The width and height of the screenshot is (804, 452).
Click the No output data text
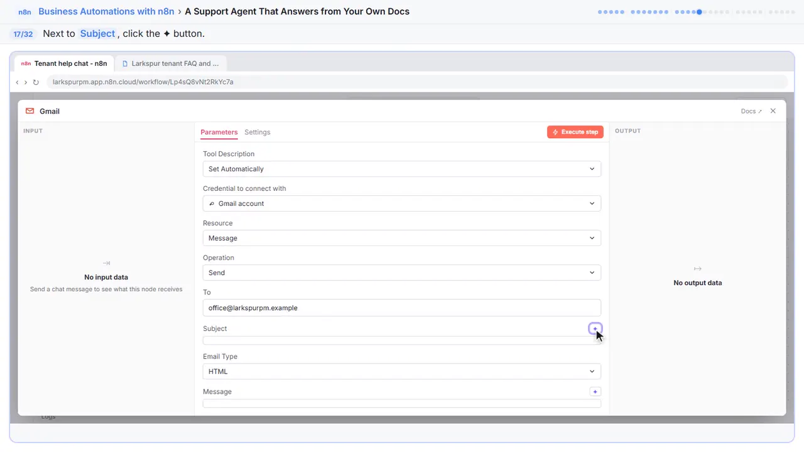697,283
